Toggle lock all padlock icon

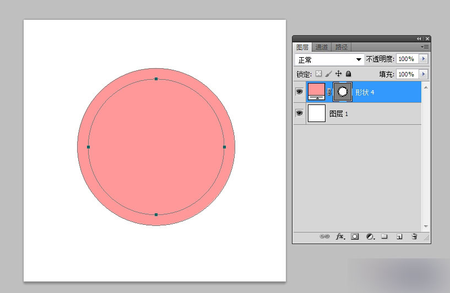(349, 74)
